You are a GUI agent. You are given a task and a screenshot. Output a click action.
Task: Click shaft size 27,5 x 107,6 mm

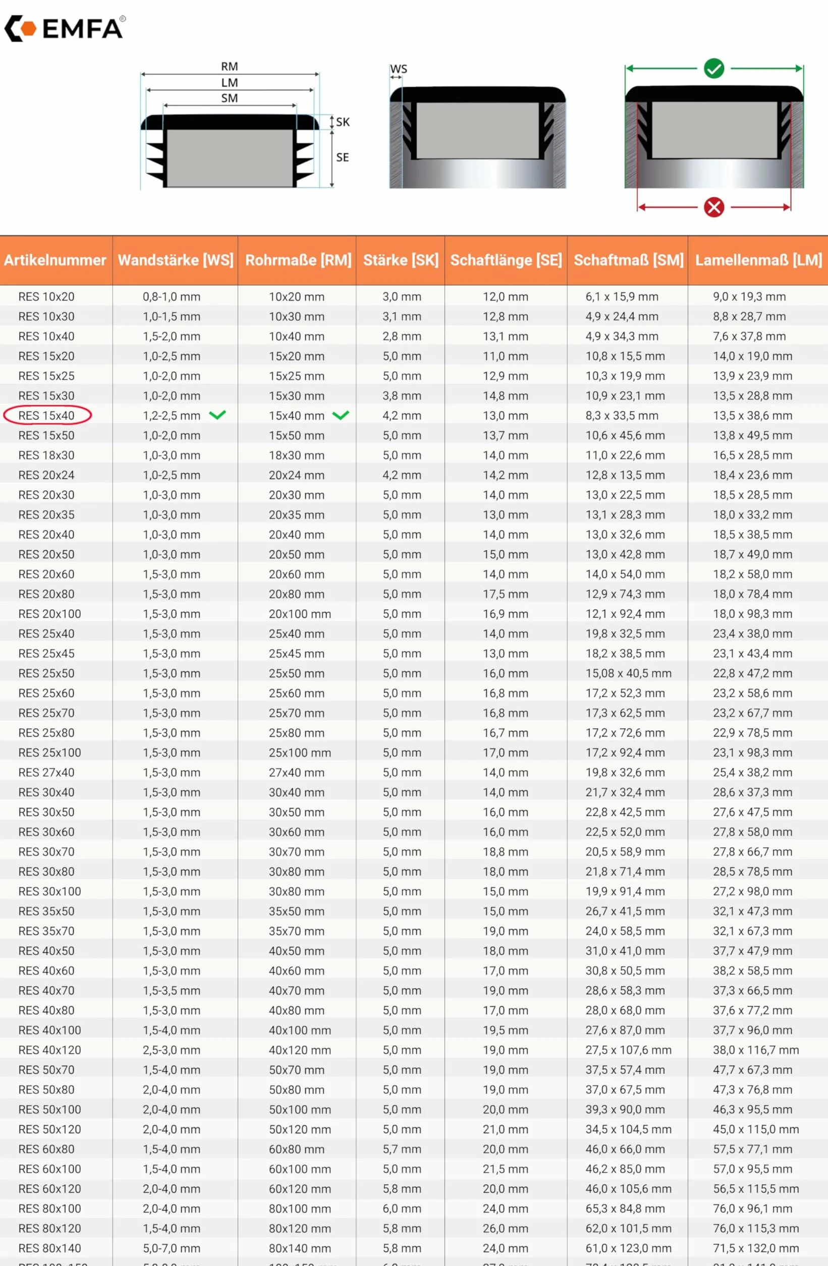pyautogui.click(x=629, y=1050)
